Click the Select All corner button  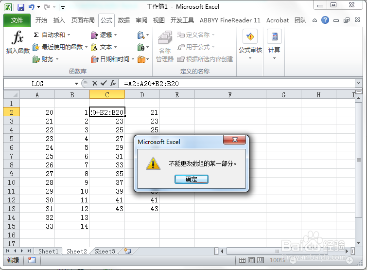coord(12,95)
